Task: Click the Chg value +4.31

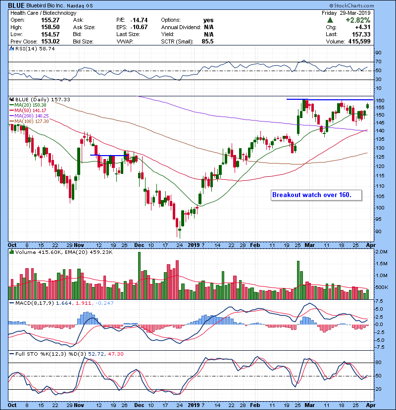Action: pyautogui.click(x=363, y=27)
